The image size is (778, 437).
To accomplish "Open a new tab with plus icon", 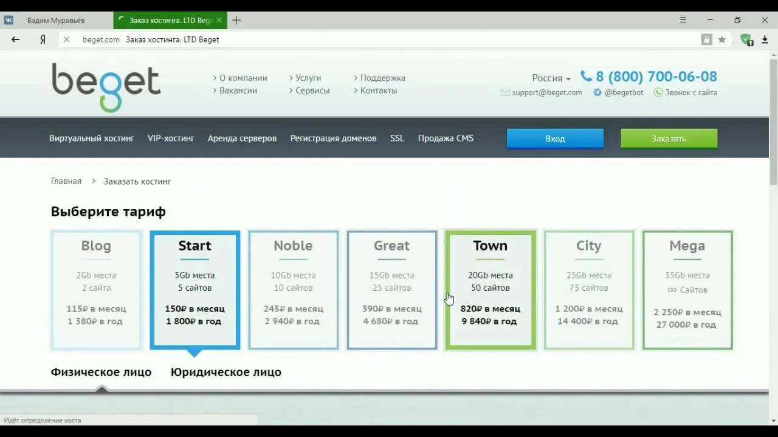I will coord(236,20).
